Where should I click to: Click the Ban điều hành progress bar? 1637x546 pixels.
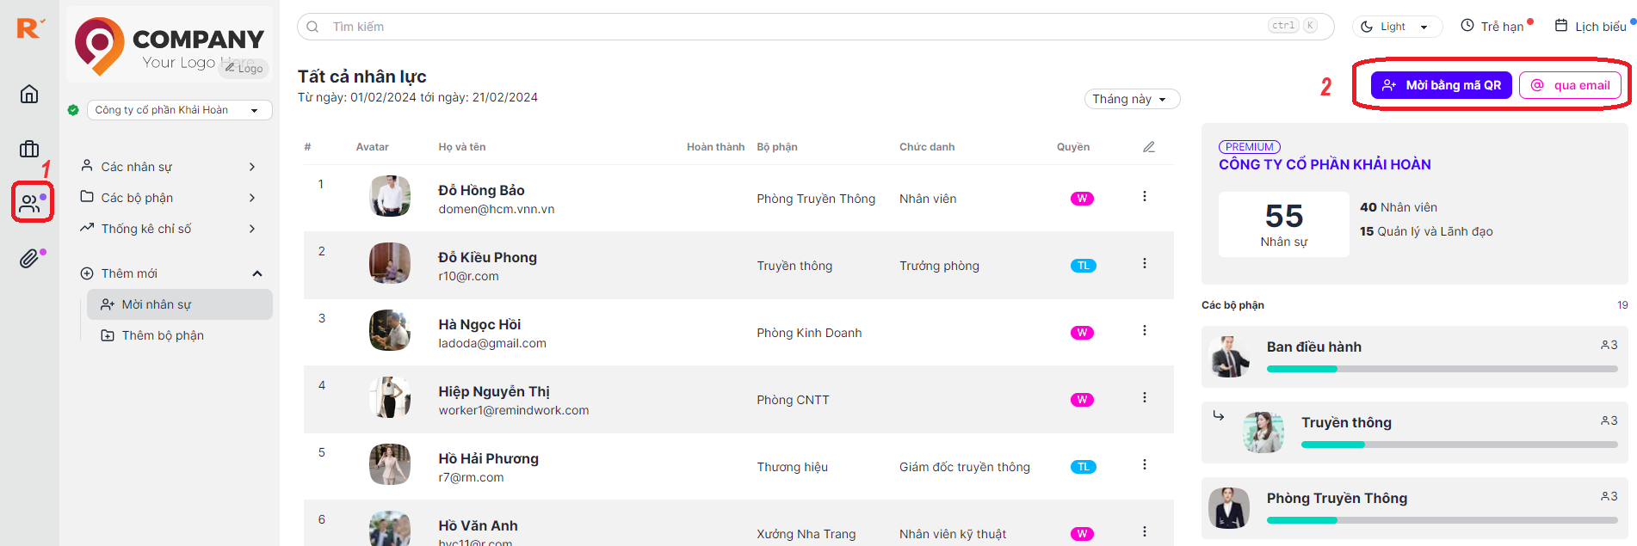pos(1442,369)
